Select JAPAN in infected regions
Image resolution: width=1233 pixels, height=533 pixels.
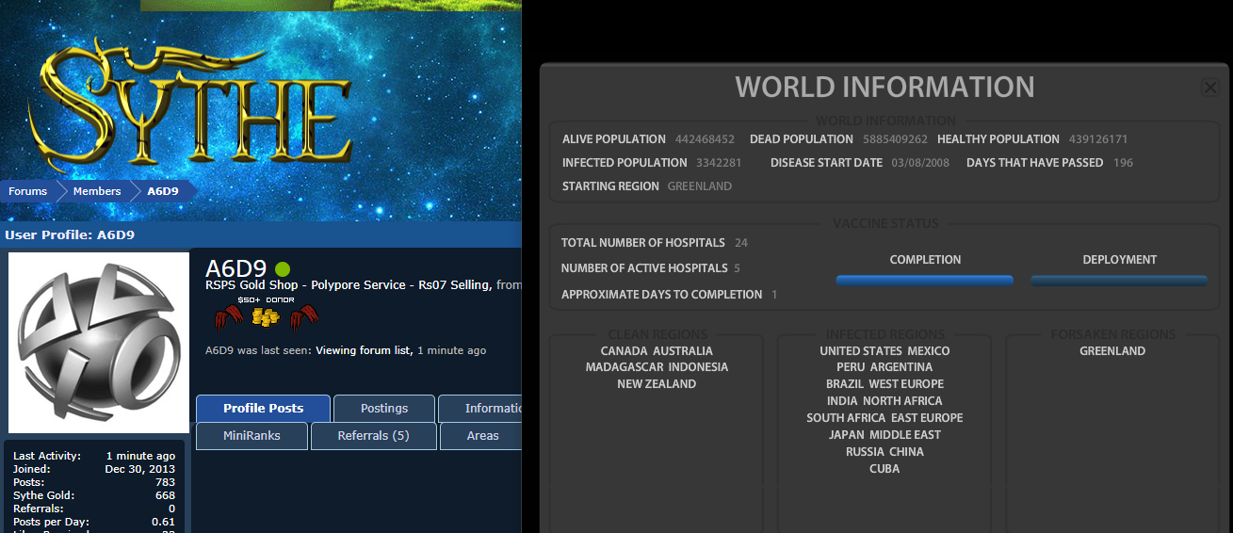click(846, 435)
